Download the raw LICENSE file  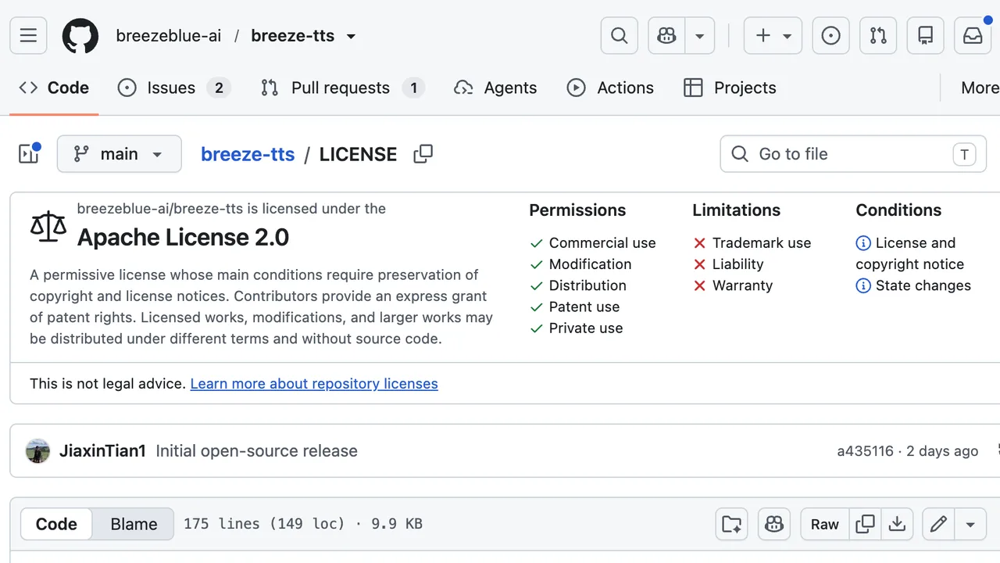[x=897, y=524]
